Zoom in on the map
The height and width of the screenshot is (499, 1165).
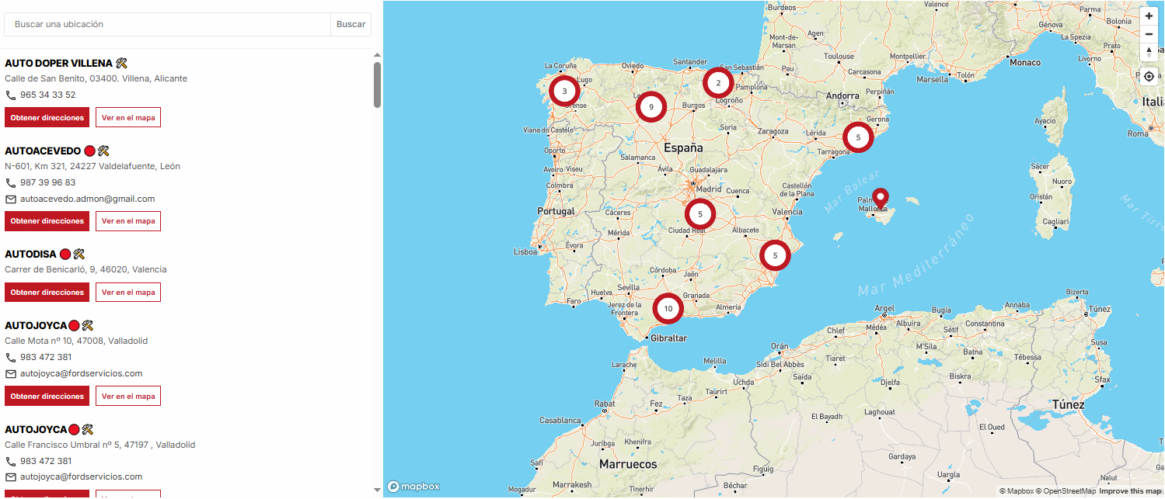coord(1149,16)
